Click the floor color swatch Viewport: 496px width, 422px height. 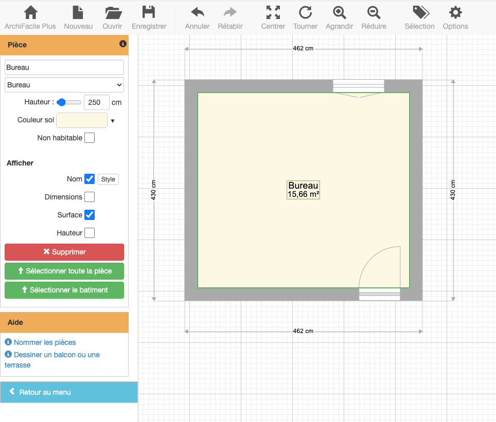82,120
